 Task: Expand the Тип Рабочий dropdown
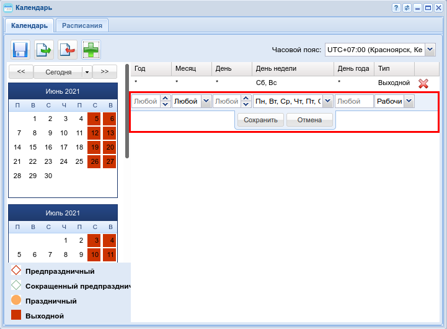pos(409,101)
